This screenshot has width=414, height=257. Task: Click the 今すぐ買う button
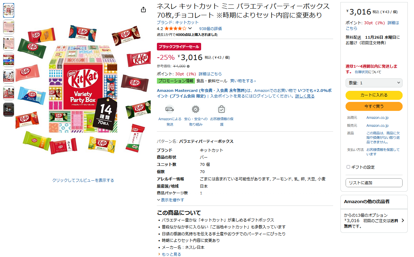[374, 106]
